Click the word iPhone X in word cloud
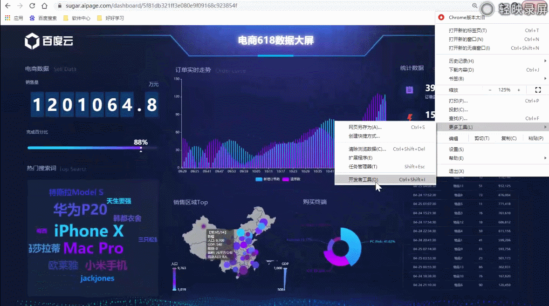The height and width of the screenshot is (306, 549). pos(89,231)
